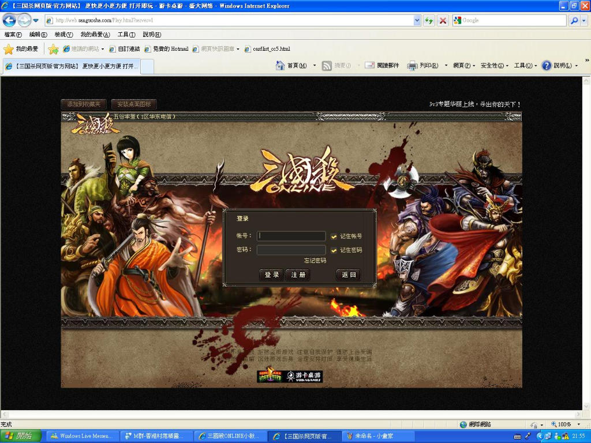Open the 編輯(E) menu
This screenshot has height=443, width=591.
(38, 35)
